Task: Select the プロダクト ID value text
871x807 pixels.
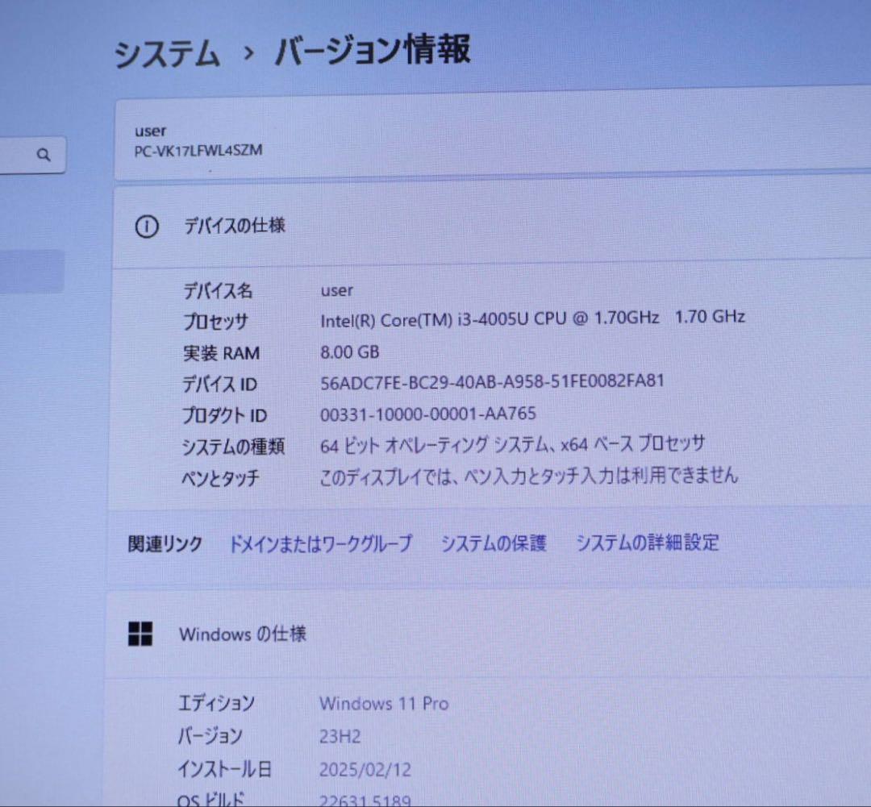Action: pyautogui.click(x=427, y=414)
